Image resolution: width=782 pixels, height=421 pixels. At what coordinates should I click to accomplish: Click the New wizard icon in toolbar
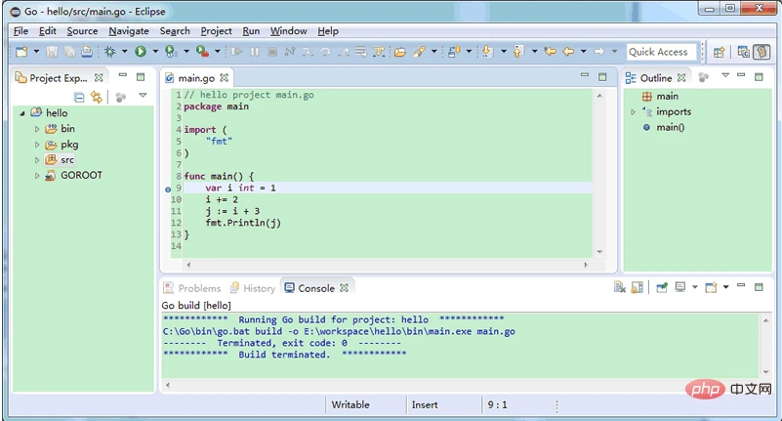21,52
